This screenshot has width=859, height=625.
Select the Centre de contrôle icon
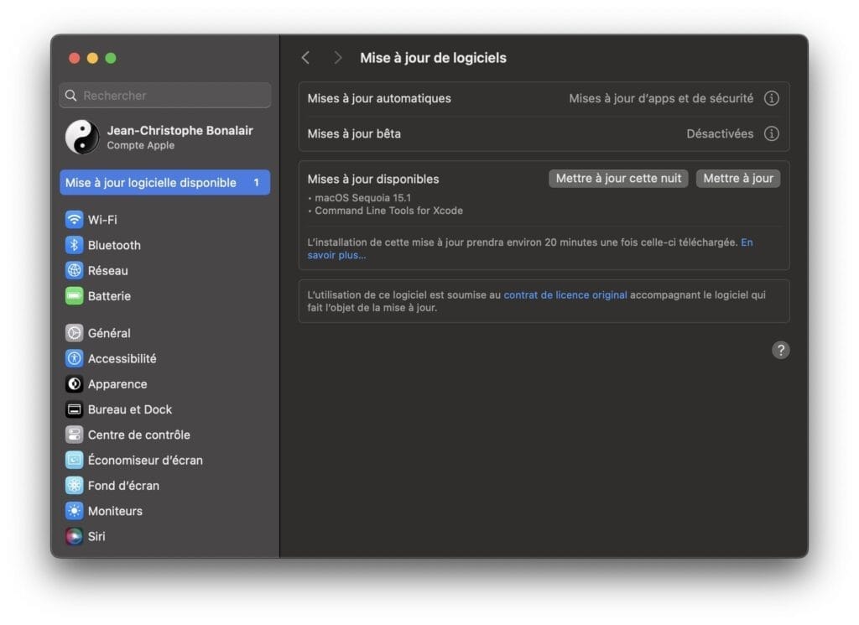[x=75, y=435]
